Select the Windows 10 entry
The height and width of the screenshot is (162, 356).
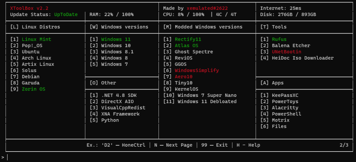point(110,46)
